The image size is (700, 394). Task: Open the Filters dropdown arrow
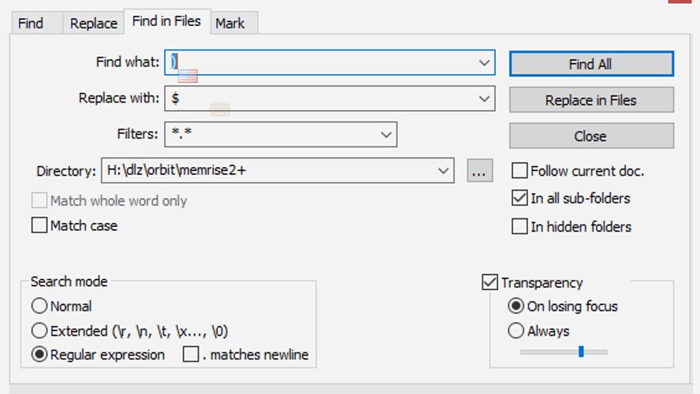[386, 134]
